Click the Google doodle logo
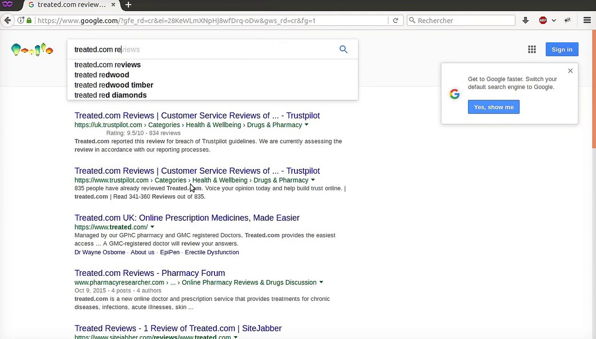Image resolution: width=596 pixels, height=339 pixels. coord(32,49)
